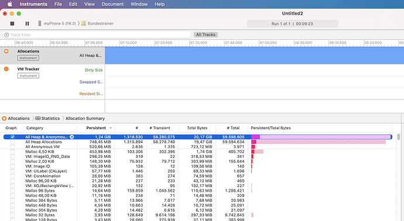
Task: Open the Apple menu
Action: tap(10, 4)
